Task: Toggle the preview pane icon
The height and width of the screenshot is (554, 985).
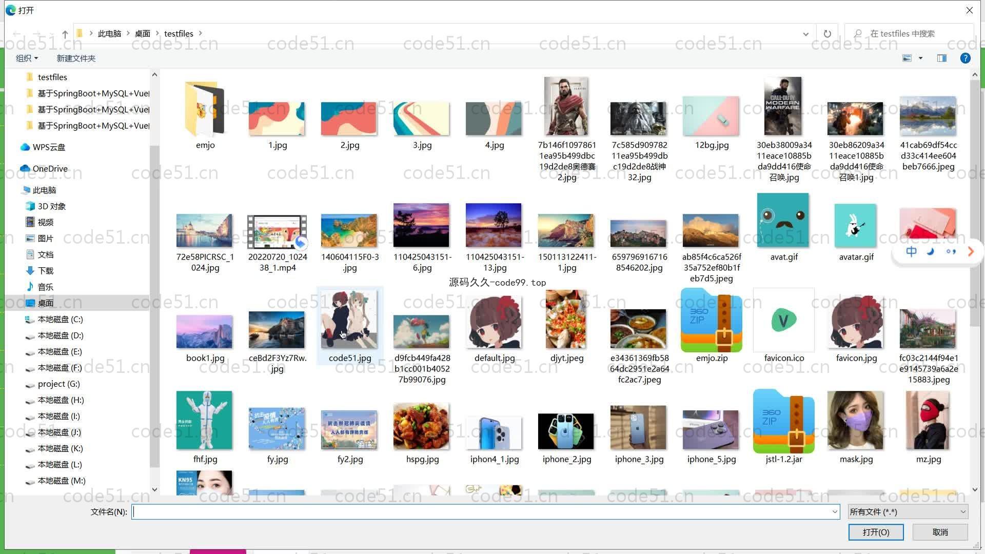Action: pos(941,58)
